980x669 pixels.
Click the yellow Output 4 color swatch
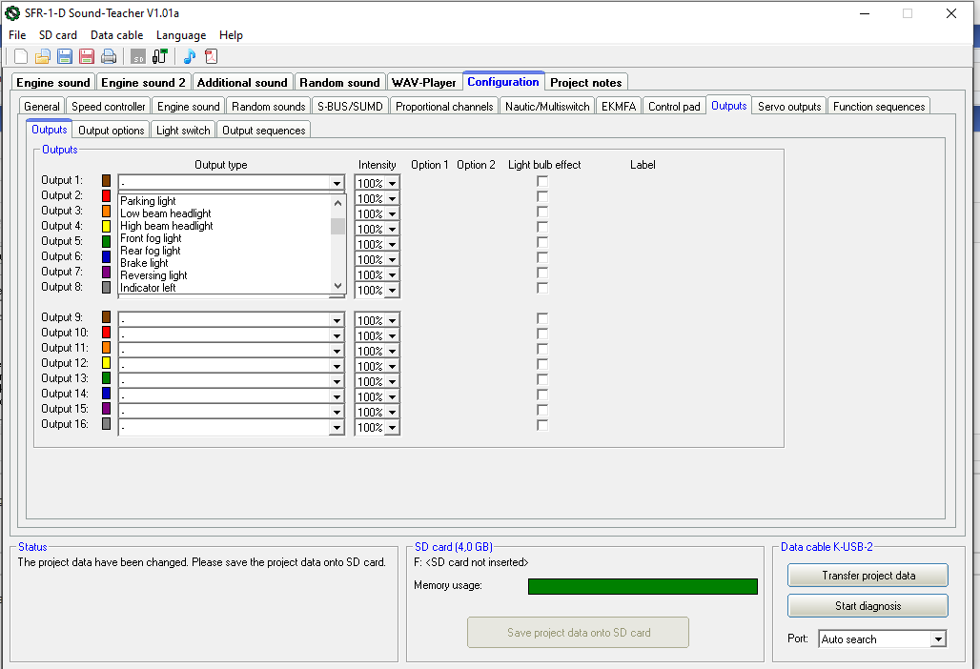pos(107,227)
